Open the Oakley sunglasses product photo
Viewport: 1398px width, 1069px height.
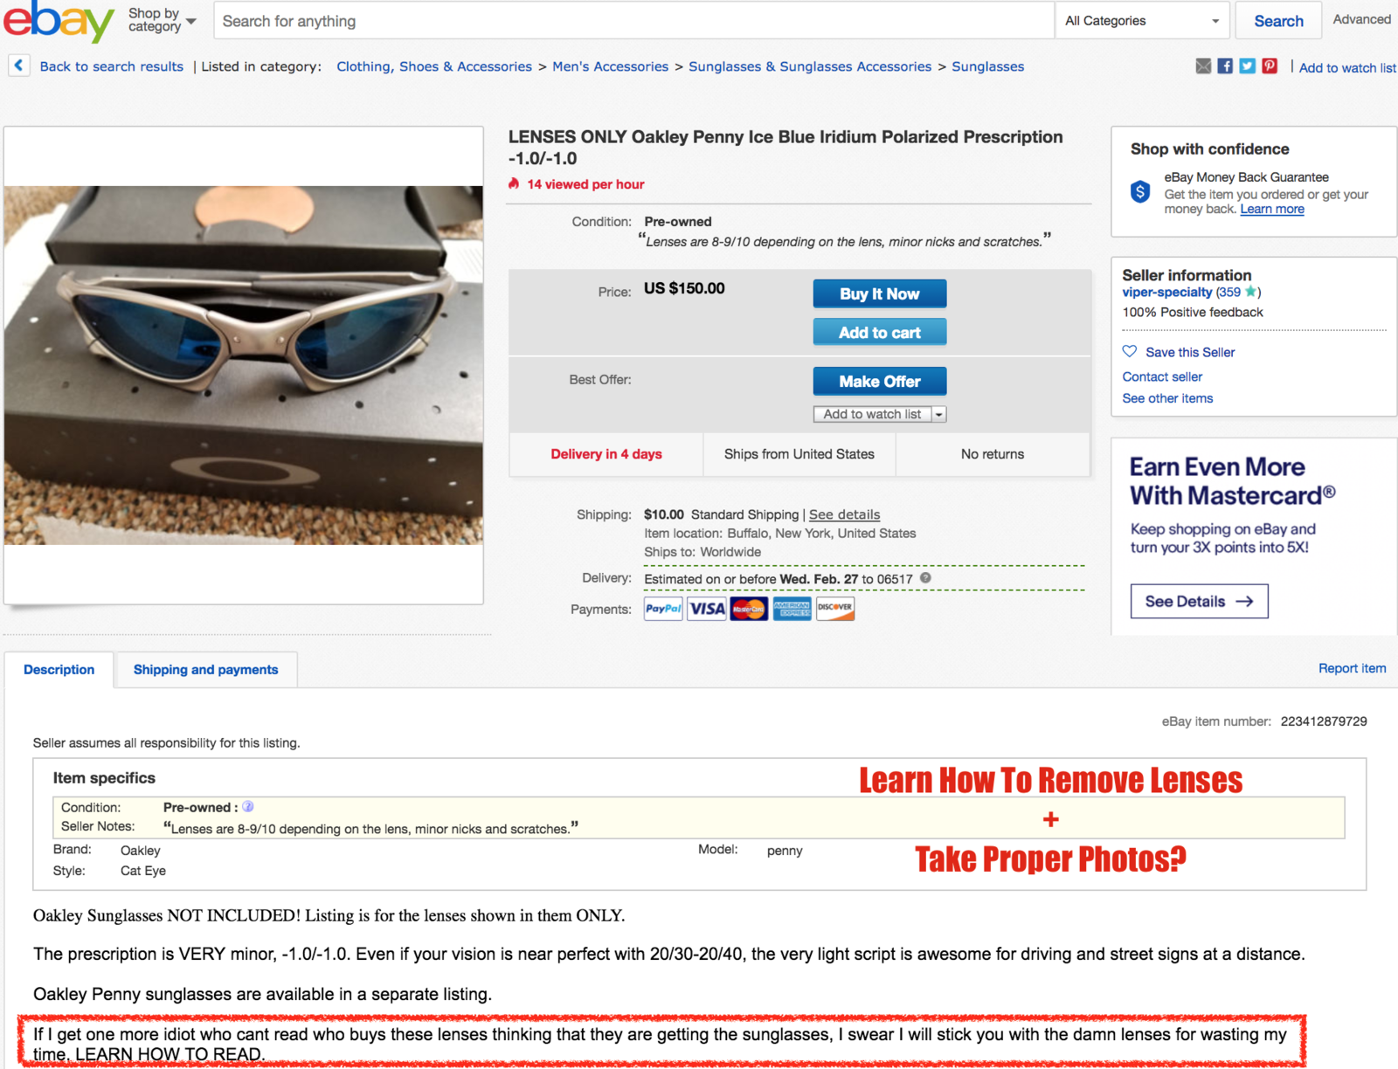click(x=244, y=365)
